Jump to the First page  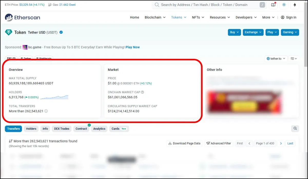[240, 143]
